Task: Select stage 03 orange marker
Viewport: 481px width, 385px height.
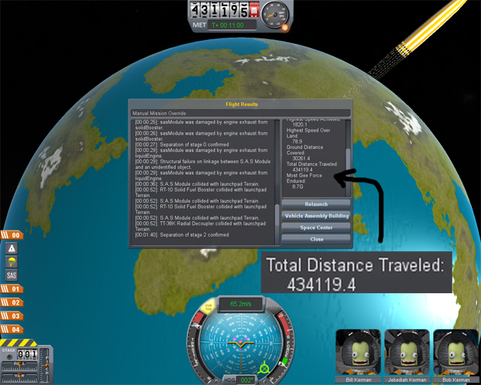Action: pos(14,316)
